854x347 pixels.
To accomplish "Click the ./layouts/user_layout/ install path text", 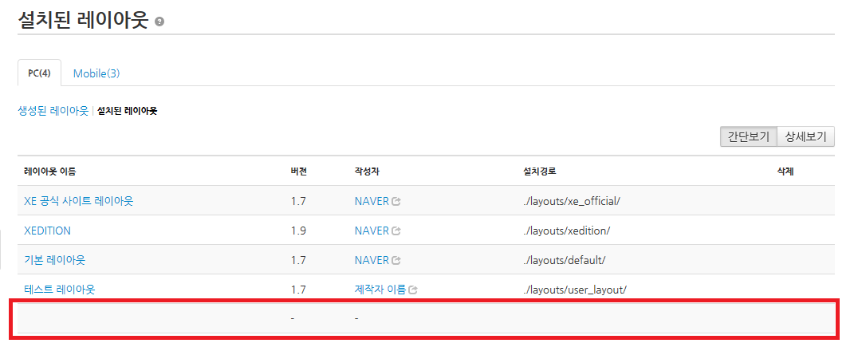I will 575,290.
